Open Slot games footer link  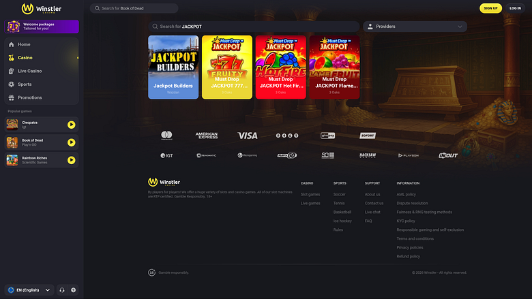pos(310,194)
